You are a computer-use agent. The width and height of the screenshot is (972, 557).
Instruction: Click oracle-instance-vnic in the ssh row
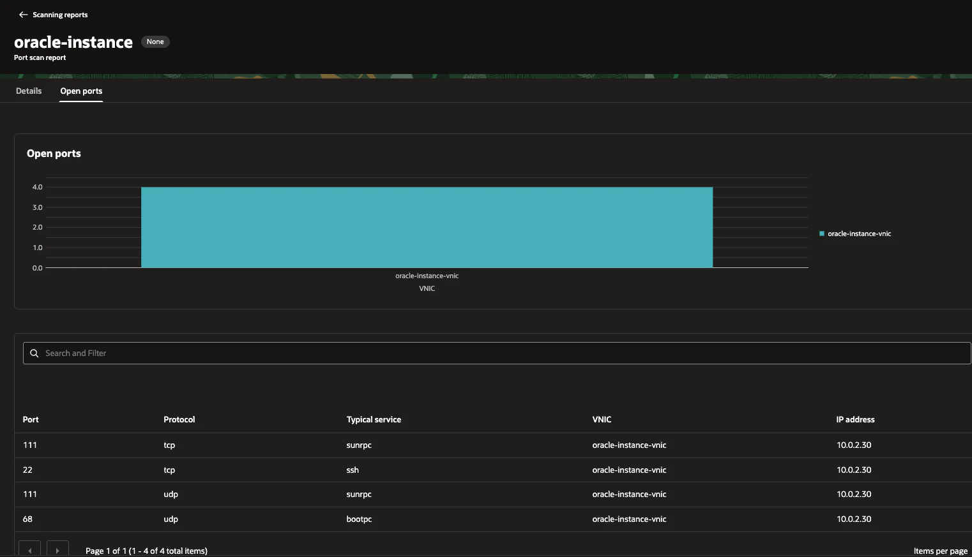629,470
